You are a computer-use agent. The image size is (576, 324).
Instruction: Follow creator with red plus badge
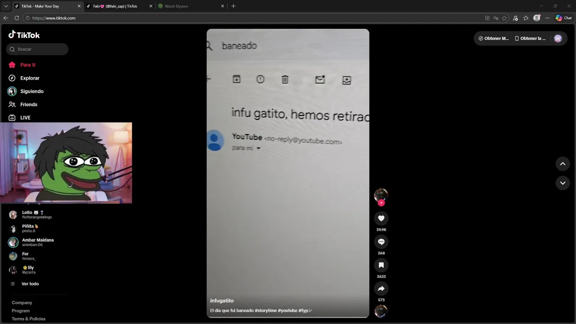[x=381, y=203]
